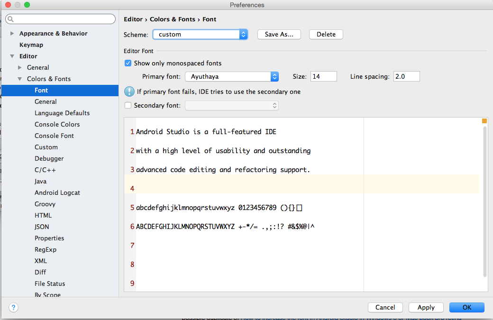Collapse the Editor tree section

(12, 56)
